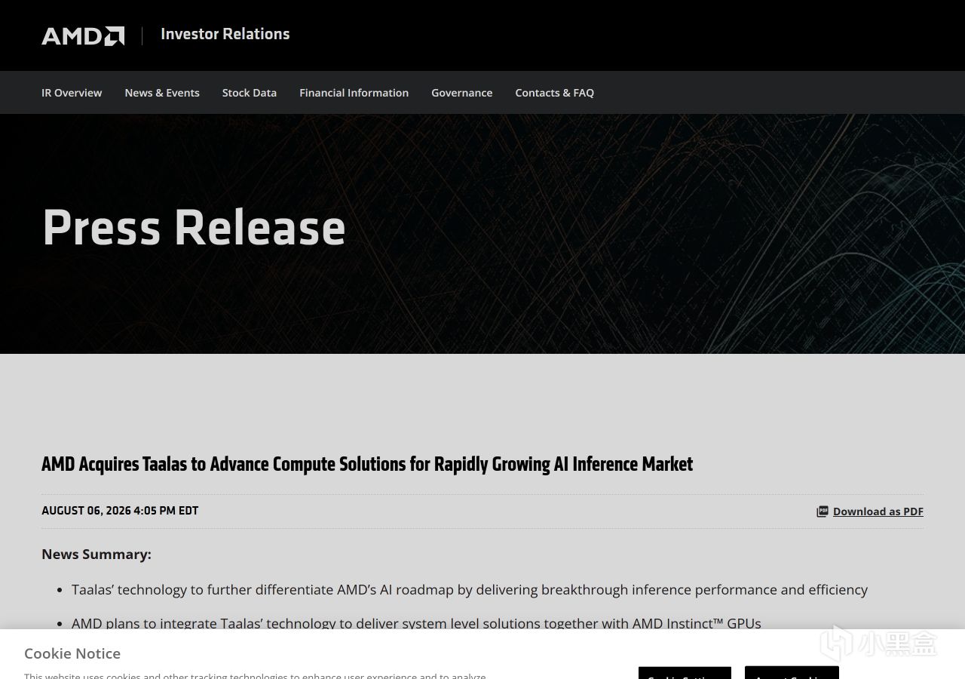Select the bullet about differentiating AMD's AI roadmap
Screen dimensions: 965x679
(470, 590)
